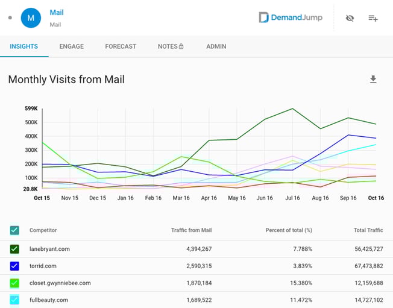Click the 3.839% percent value
393x308 pixels.
point(303,266)
